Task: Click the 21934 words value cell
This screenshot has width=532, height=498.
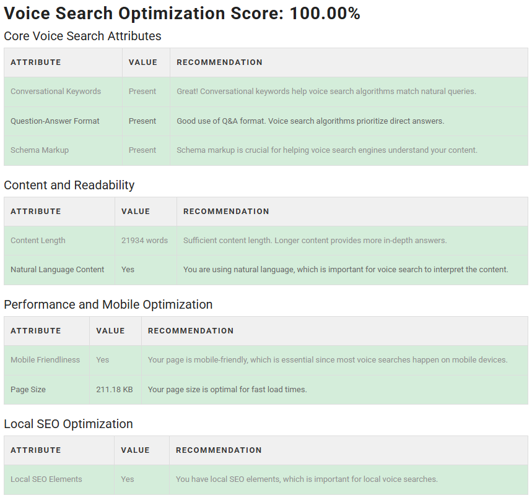Action: (144, 241)
